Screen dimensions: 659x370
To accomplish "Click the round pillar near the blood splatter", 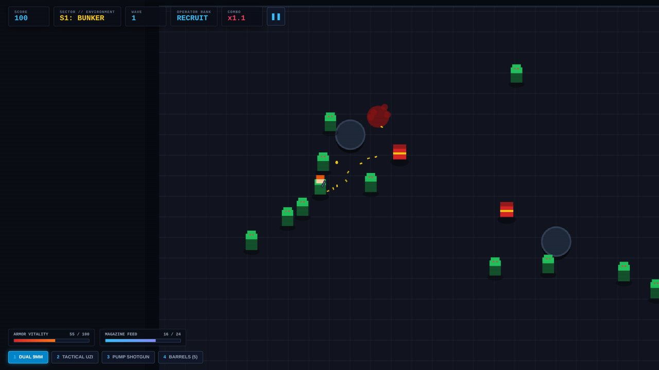I will click(350, 135).
